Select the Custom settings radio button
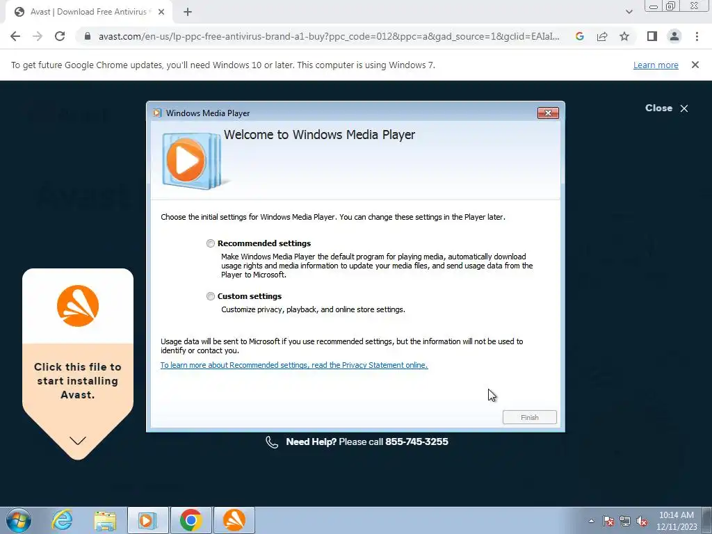 (x=210, y=296)
